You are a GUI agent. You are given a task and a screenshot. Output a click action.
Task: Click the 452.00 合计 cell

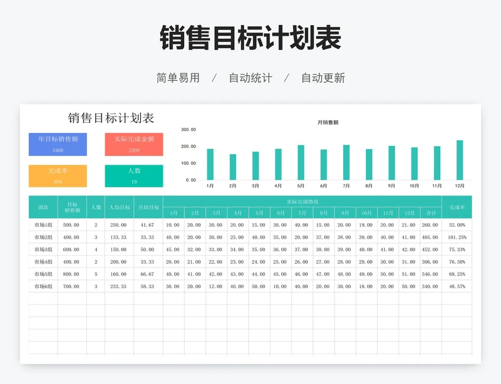pyautogui.click(x=430, y=249)
